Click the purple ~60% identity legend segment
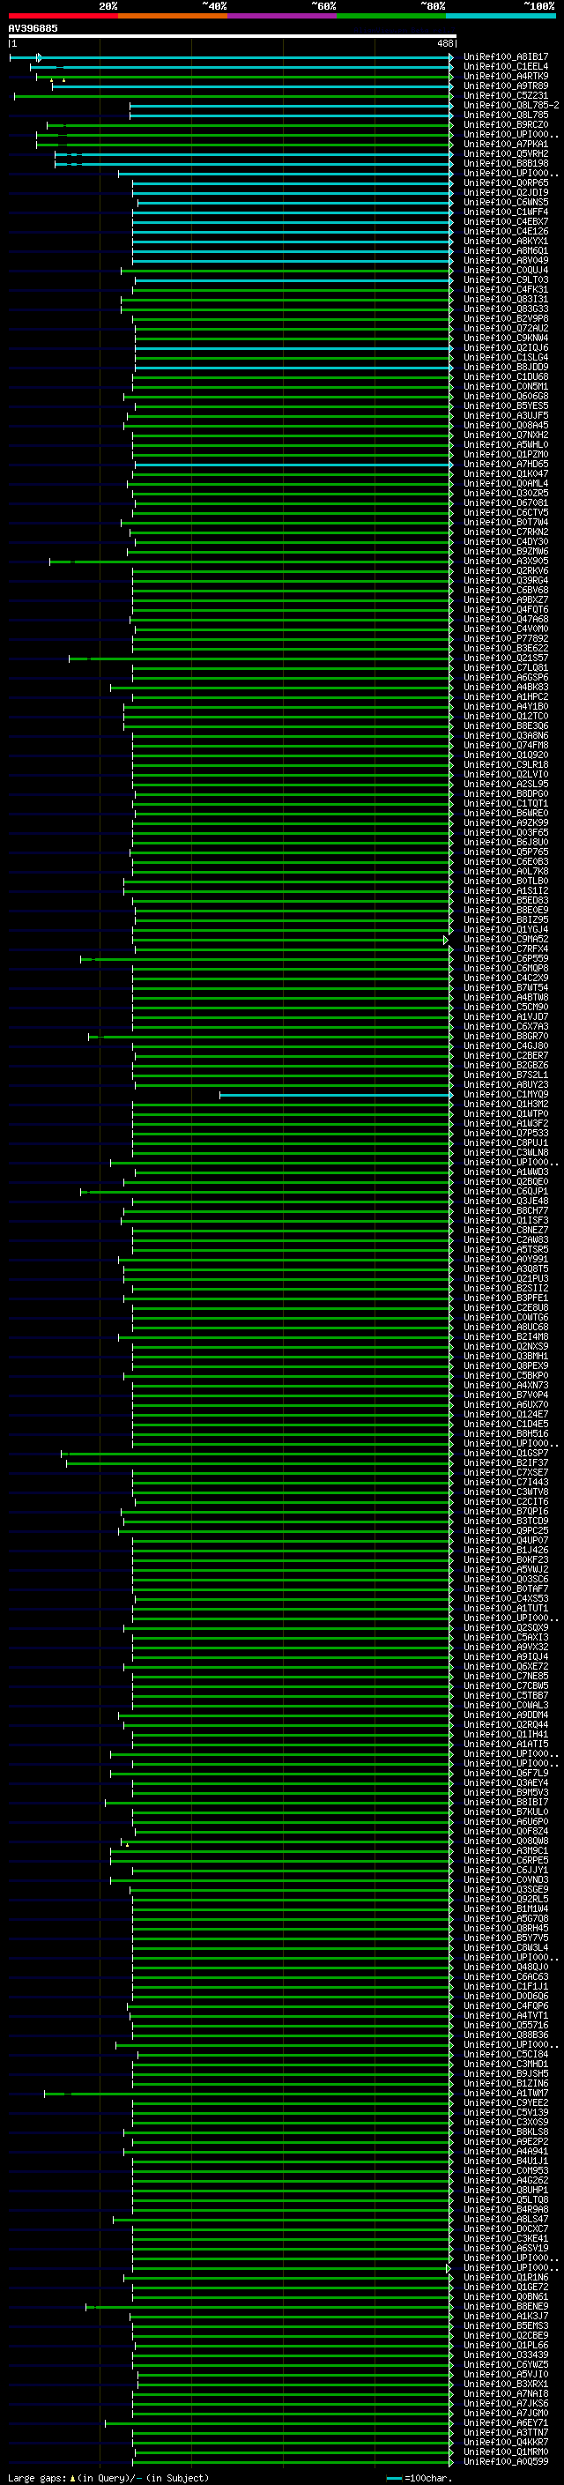Screen dimensions: 564x2485 [281, 16]
